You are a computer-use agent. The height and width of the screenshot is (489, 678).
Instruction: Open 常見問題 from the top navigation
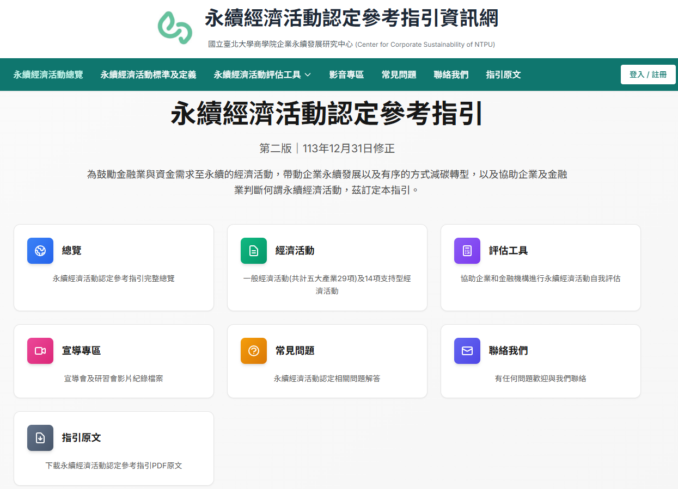tap(399, 75)
